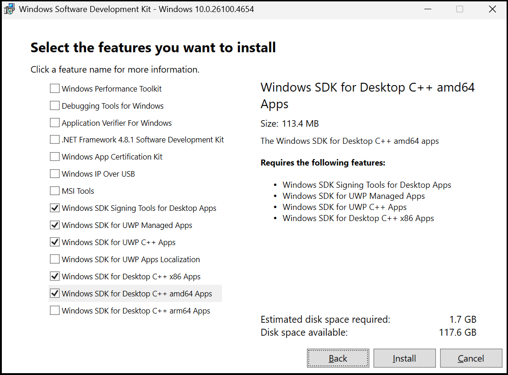Enable Windows Performance Toolkit checkbox
Viewport: 508px width, 375px height.
[55, 89]
